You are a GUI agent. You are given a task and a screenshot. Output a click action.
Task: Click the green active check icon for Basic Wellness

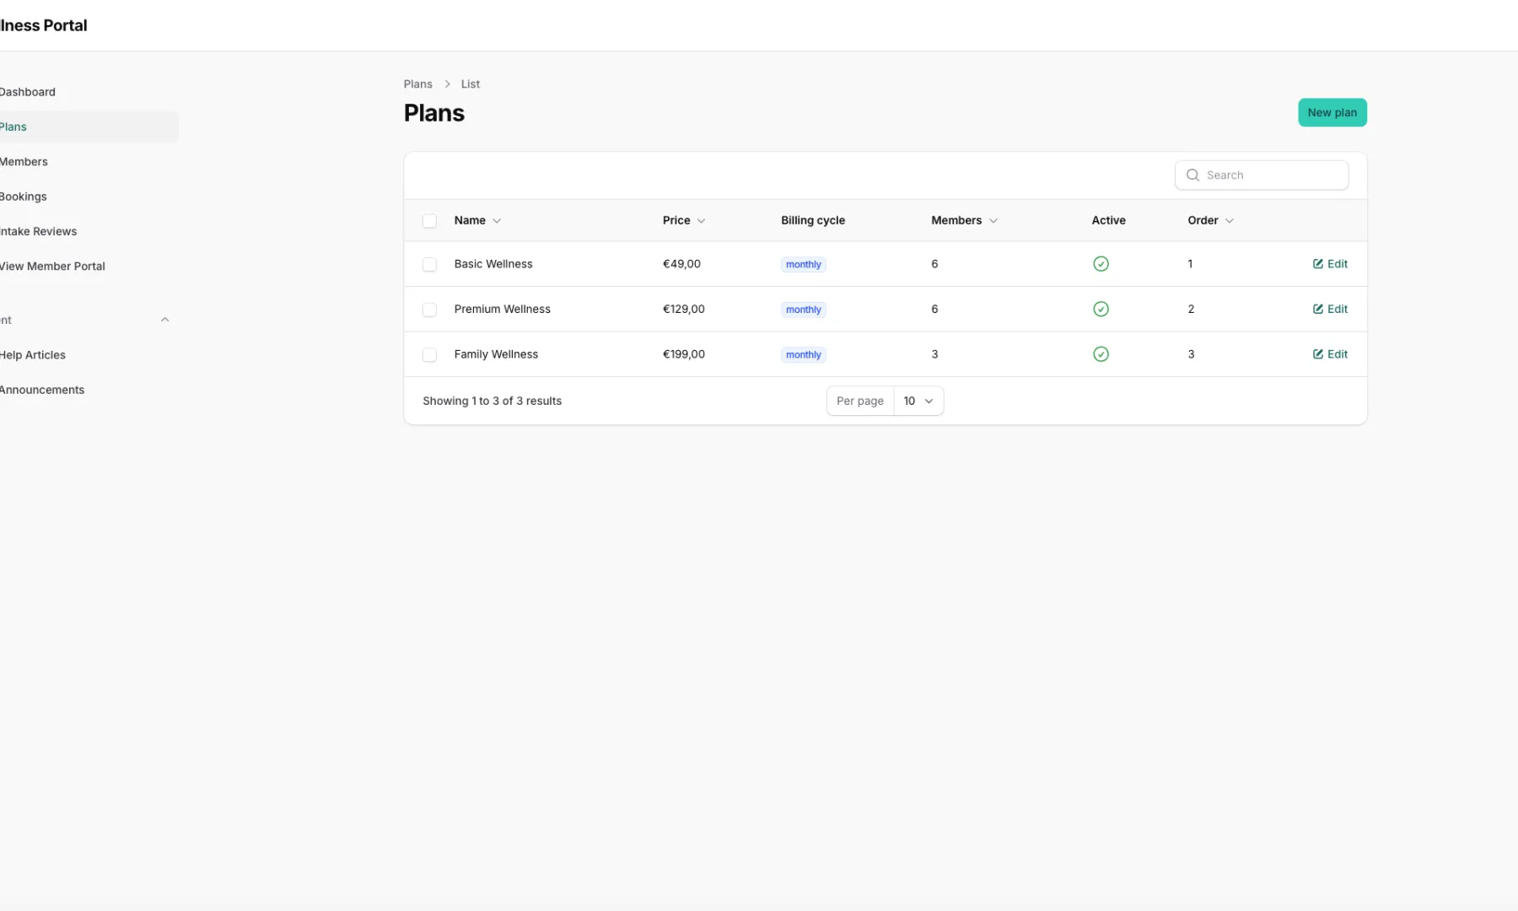1101,263
